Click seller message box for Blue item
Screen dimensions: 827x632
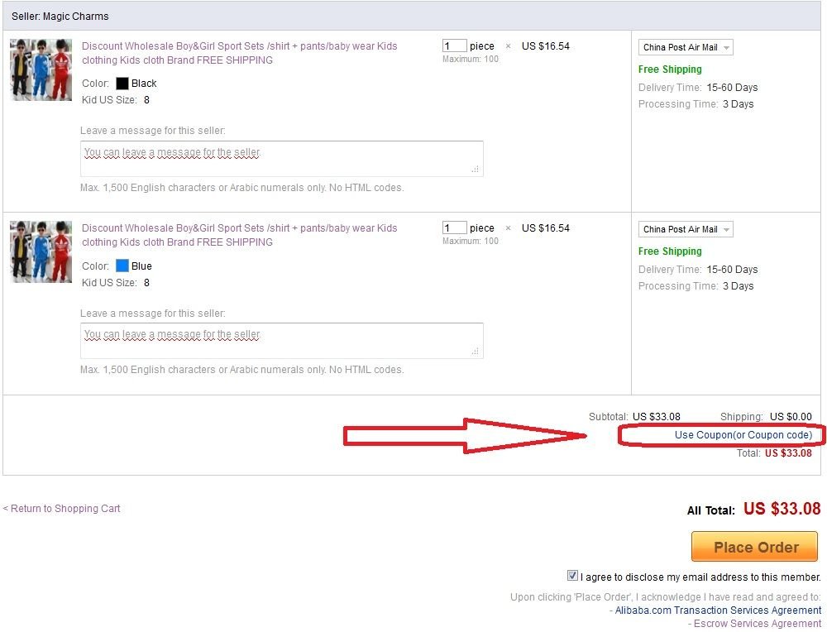[x=281, y=341]
